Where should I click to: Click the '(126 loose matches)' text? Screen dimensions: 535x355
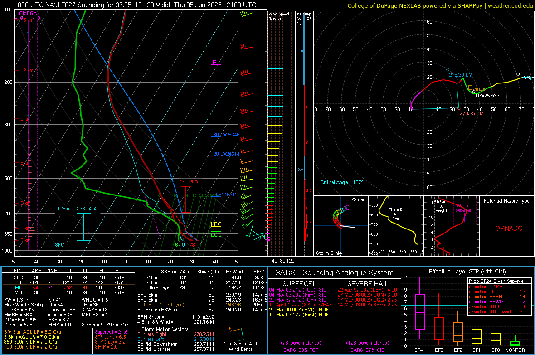click(367, 343)
